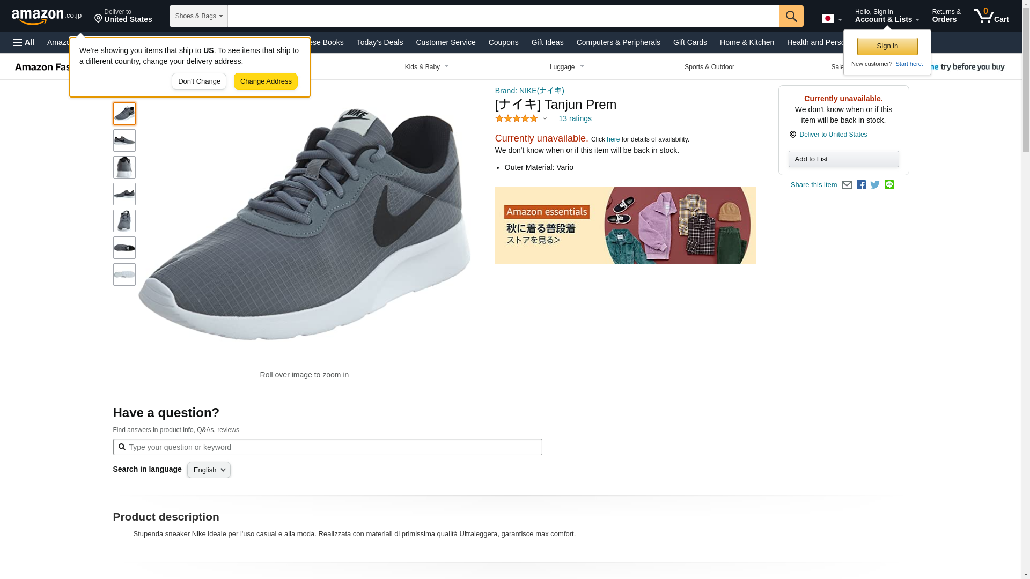Viewport: 1030px width, 579px height.
Task: Select the second shoe thumbnail image
Action: point(124,140)
